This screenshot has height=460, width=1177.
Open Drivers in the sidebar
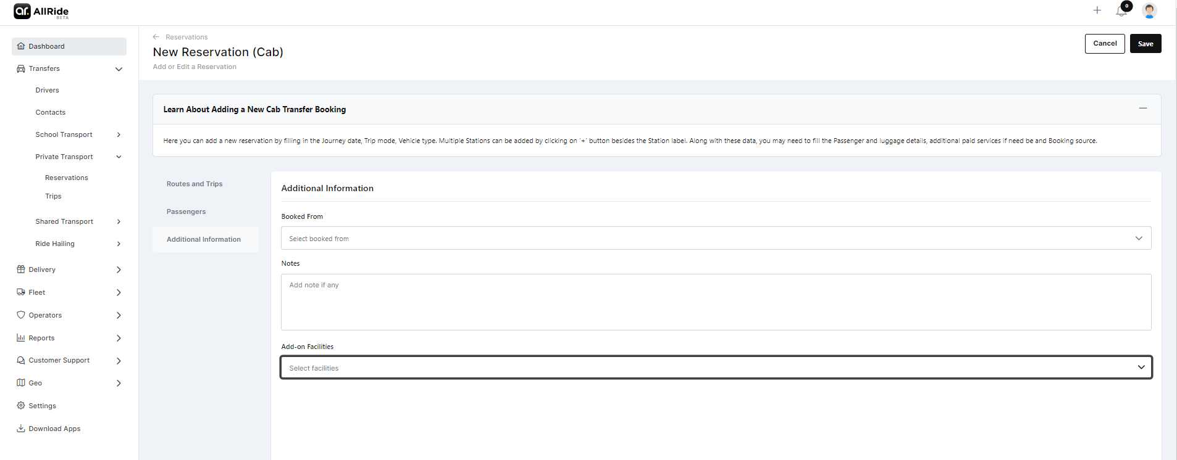tap(48, 90)
